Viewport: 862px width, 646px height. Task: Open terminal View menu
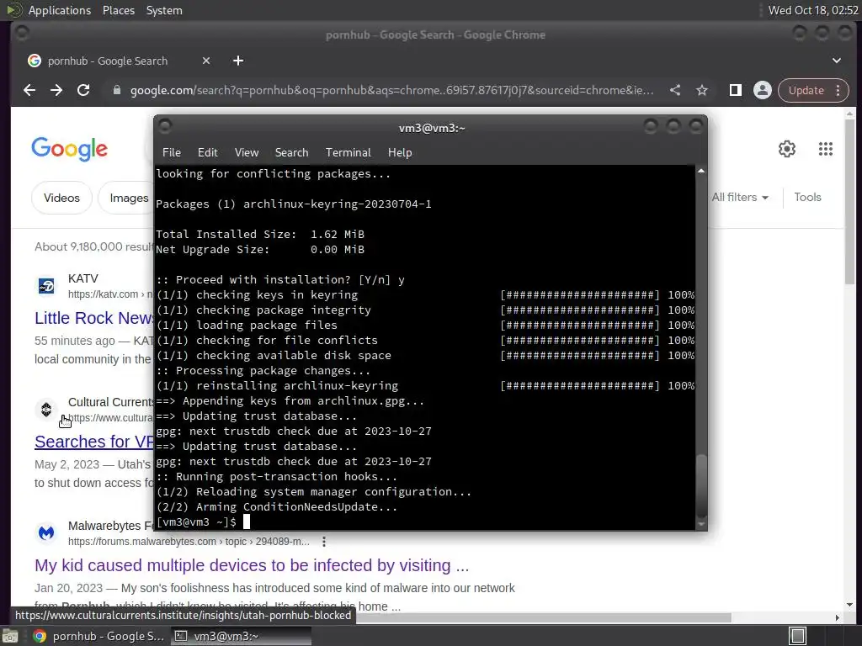247,153
